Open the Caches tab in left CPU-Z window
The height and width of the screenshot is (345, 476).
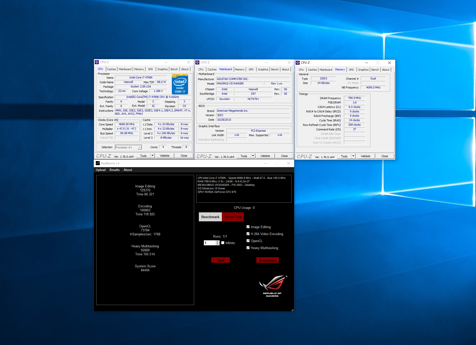click(112, 69)
